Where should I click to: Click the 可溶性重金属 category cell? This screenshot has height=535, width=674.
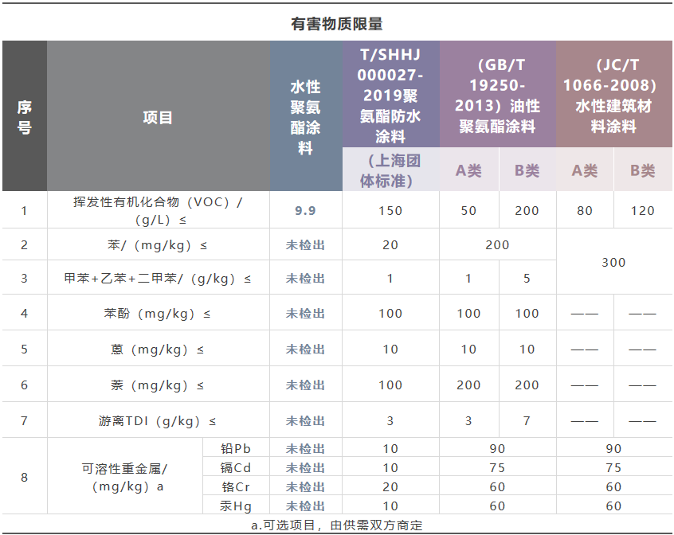(125, 478)
